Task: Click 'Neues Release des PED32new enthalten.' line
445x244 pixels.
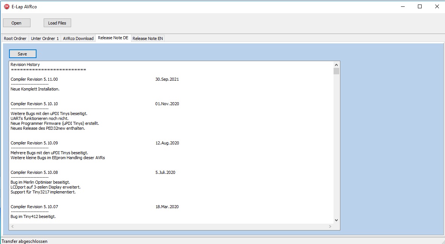Action: point(48,128)
